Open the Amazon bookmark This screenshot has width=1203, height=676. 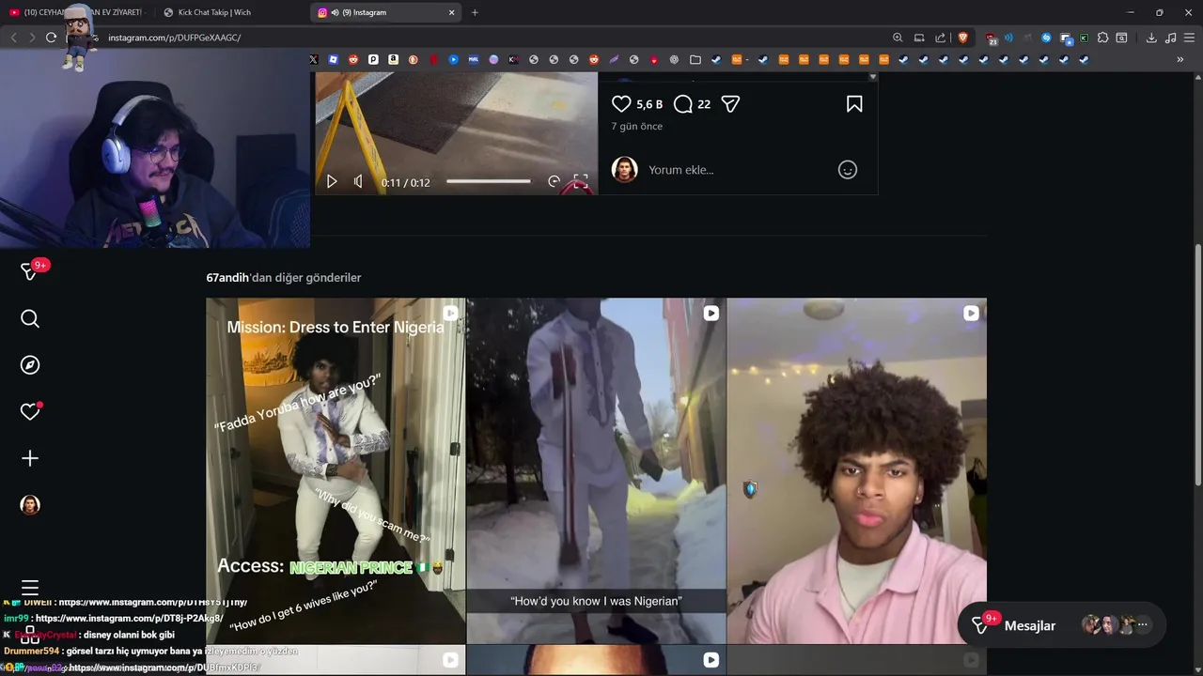[x=393, y=59]
